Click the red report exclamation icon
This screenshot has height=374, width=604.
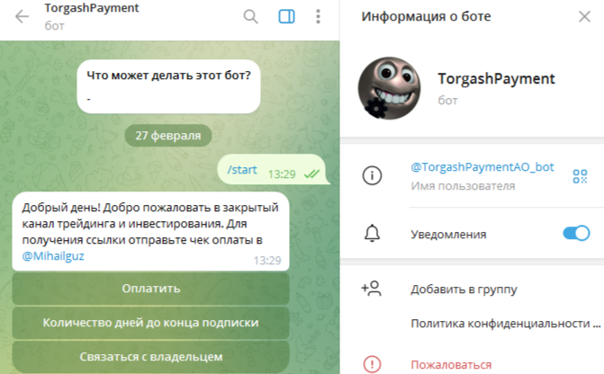point(372,364)
